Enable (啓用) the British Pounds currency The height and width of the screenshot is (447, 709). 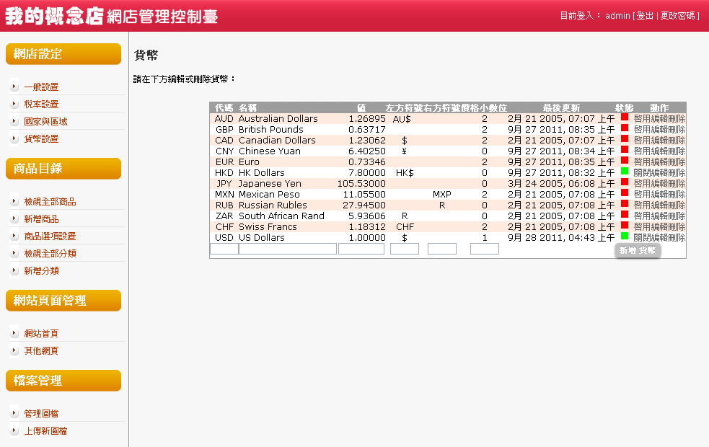(x=642, y=130)
